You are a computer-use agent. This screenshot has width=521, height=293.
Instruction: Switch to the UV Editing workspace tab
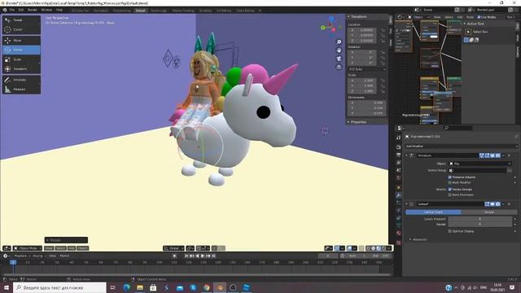pyautogui.click(x=224, y=11)
